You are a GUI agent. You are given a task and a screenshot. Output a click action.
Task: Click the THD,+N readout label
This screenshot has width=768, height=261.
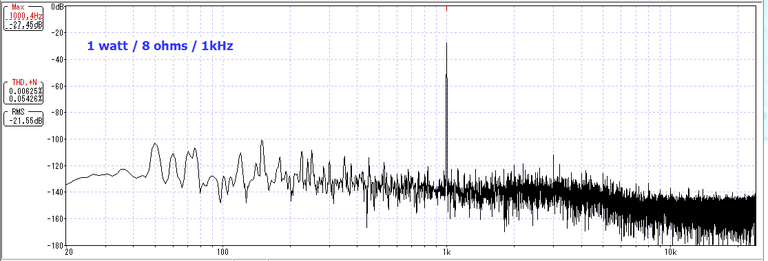[25, 82]
